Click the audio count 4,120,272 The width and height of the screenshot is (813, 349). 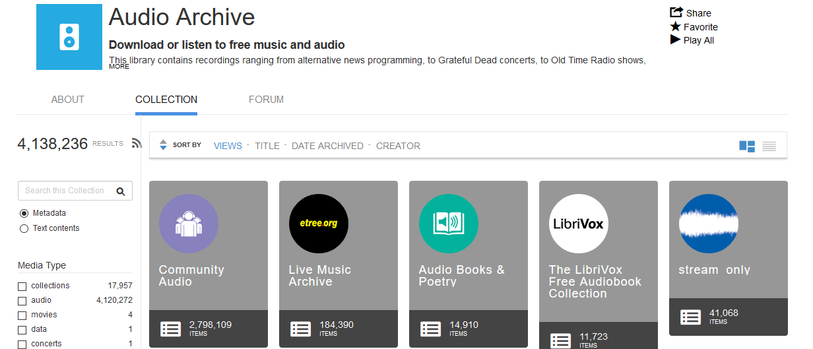click(x=115, y=300)
